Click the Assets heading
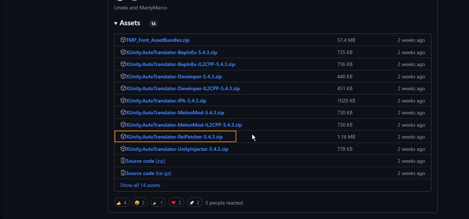 click(x=130, y=23)
